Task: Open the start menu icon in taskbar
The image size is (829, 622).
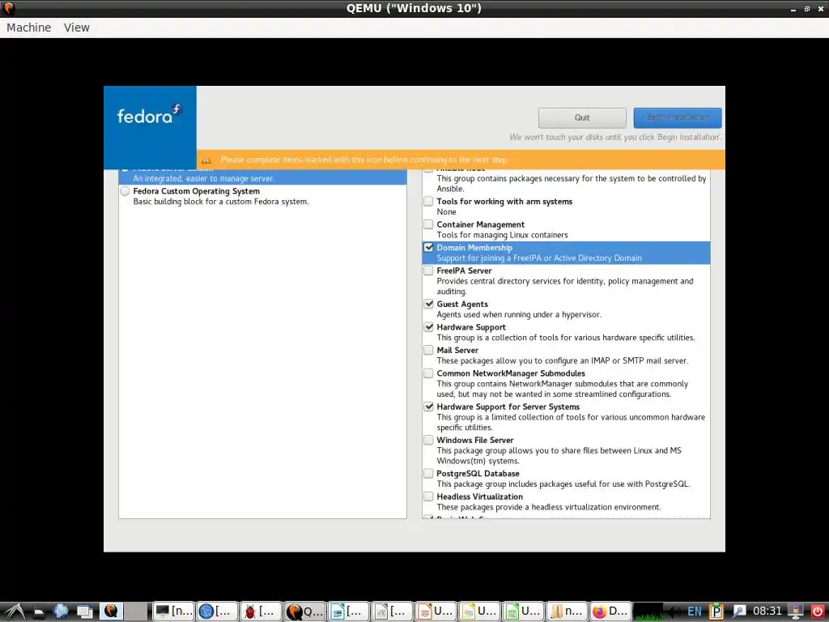Action: click(x=15, y=611)
